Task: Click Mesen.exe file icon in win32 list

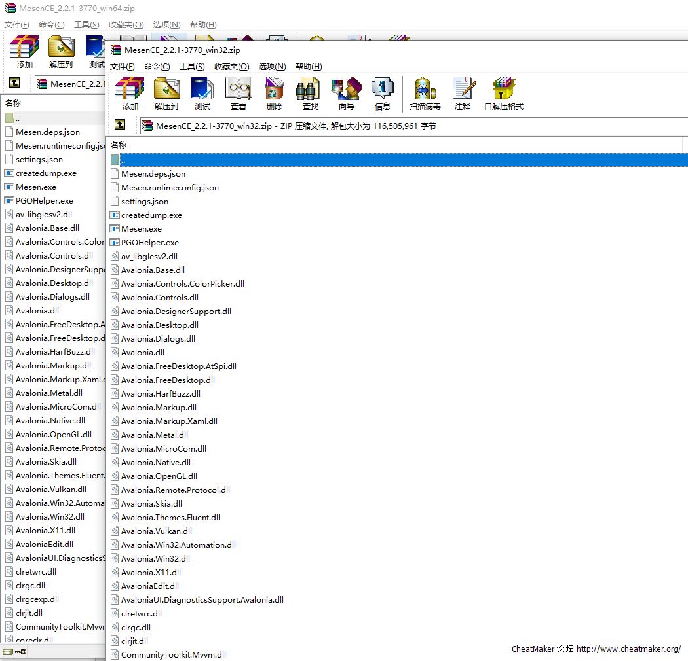Action: pyautogui.click(x=115, y=229)
